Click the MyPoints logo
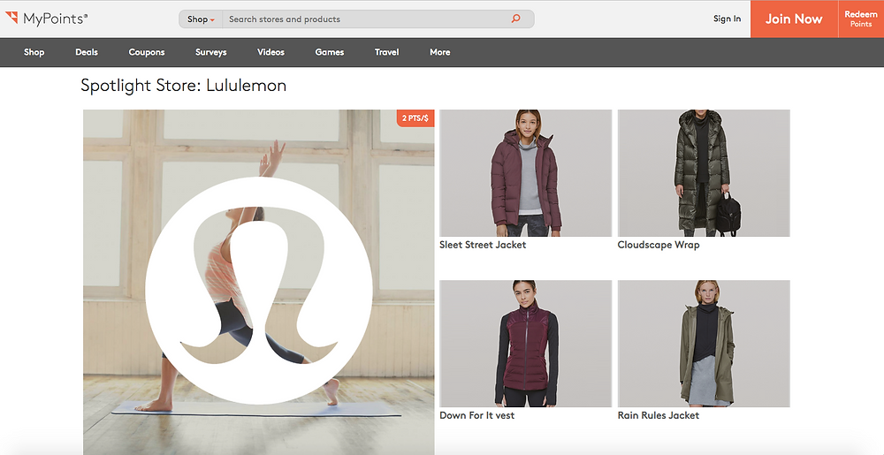Viewport: 884px width, 455px height. tap(46, 19)
